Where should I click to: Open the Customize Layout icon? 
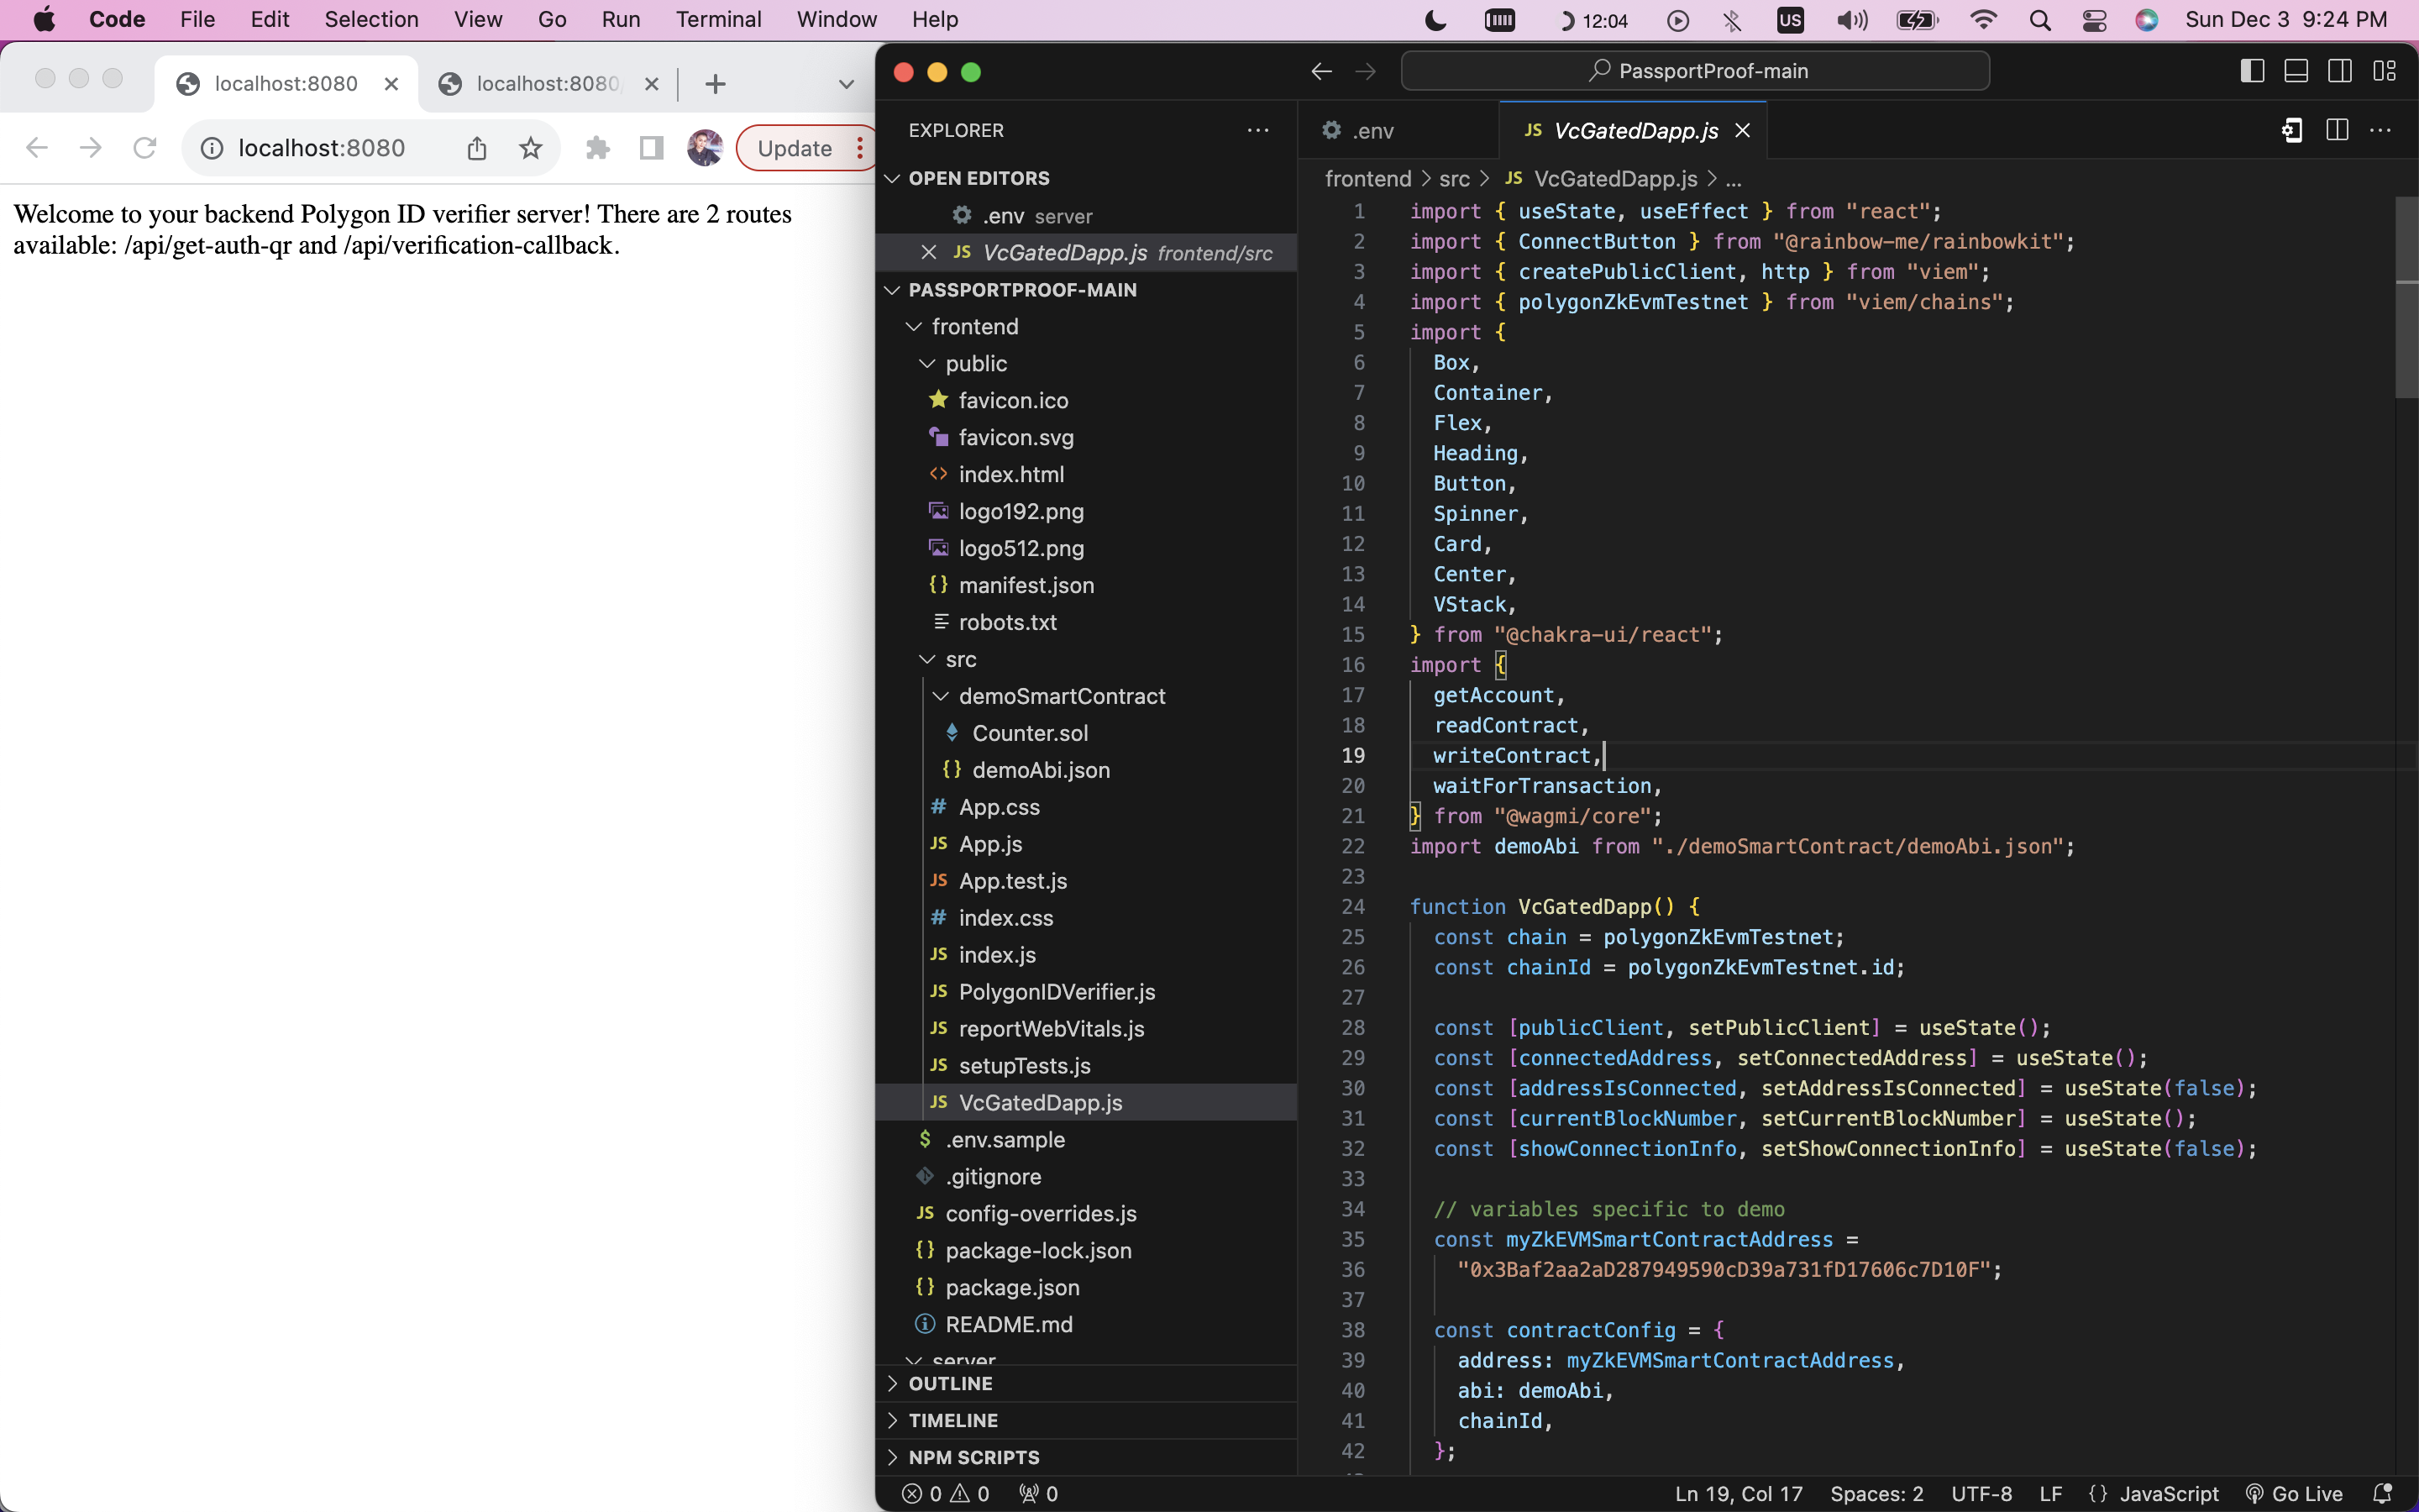click(2384, 71)
